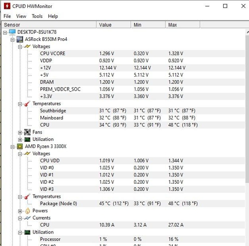Image resolution: width=249 pixels, height=246 pixels.
Task: Click the Fans fan icon
Action: [x=27, y=132]
